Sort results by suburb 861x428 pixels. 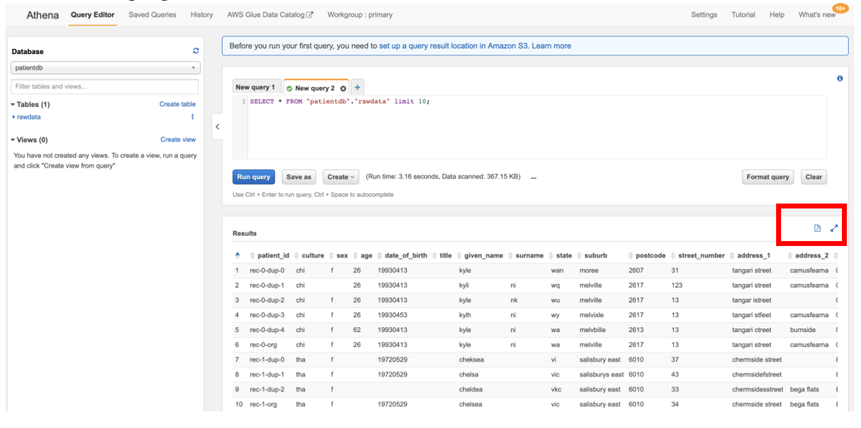(592, 256)
